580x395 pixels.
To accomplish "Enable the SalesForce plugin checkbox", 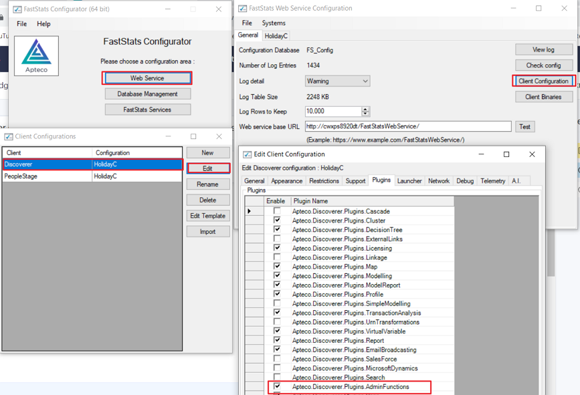I will tap(277, 359).
